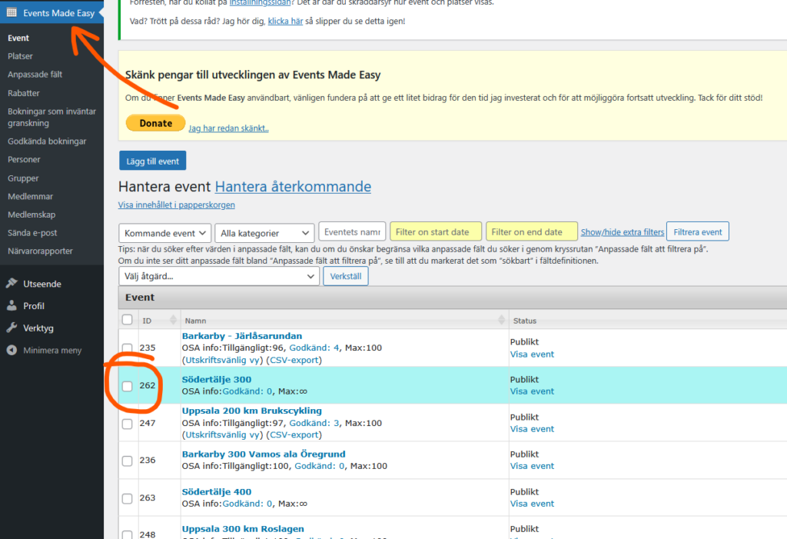
Task: Open Södertälje 400 event
Action: point(216,492)
